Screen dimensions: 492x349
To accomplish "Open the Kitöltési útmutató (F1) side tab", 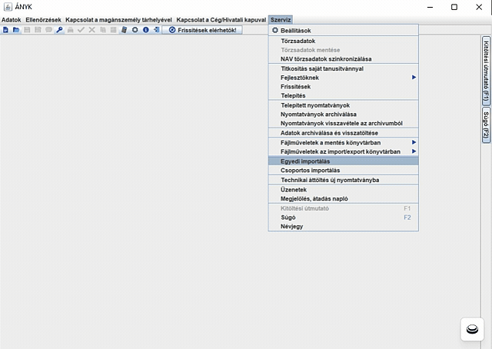I will [486, 71].
